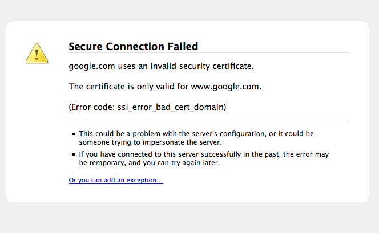
Task: Click the bullet text about connecting successfully in the past
Action: 204,158
